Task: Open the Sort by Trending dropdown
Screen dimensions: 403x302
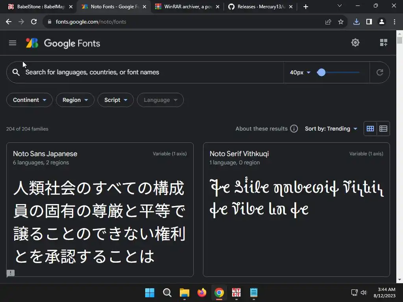Action: pos(331,129)
